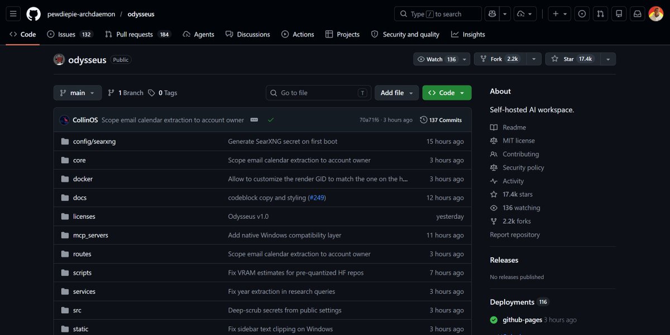Click the Report repository link
This screenshot has height=335, width=670.
pos(515,234)
